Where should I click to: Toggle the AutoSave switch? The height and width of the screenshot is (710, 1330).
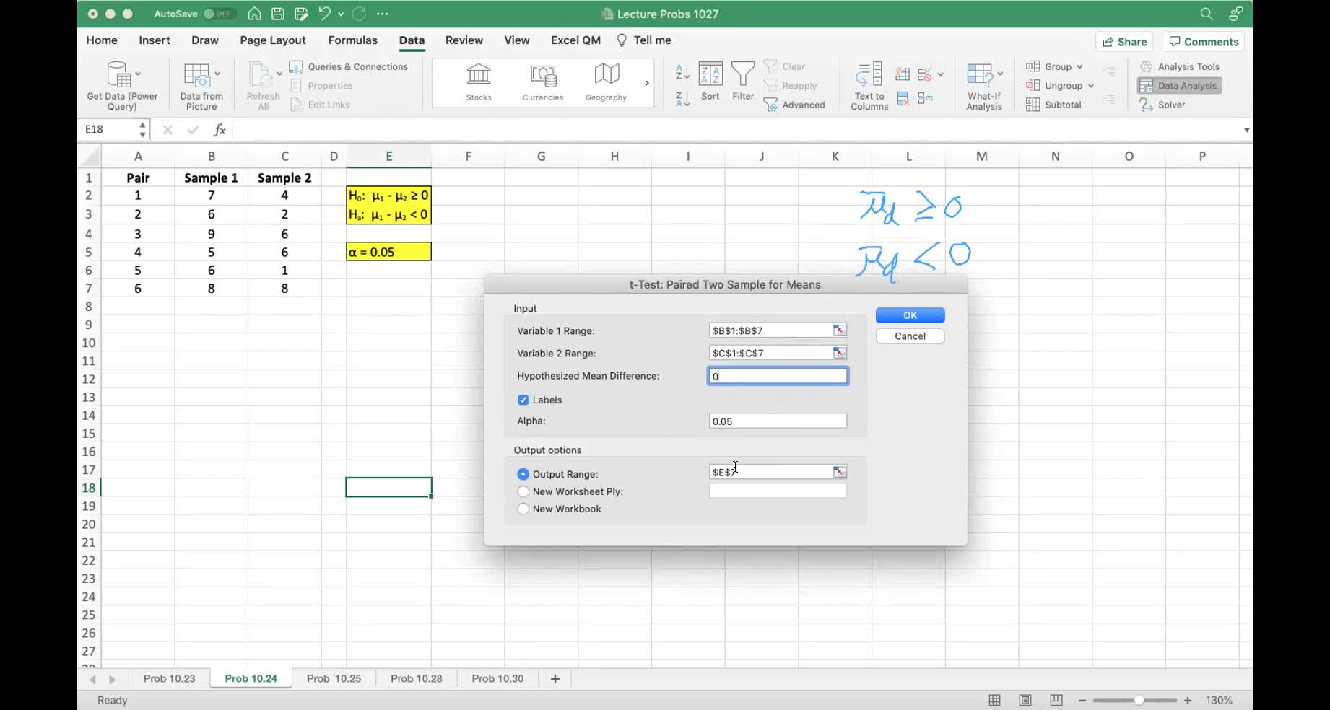218,14
